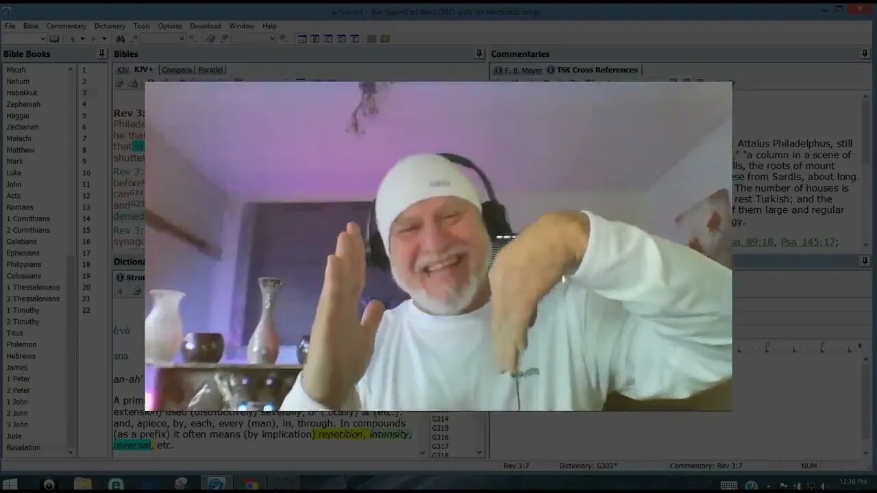877x493 pixels.
Task: Pin the Bible Books panel
Action: point(101,53)
